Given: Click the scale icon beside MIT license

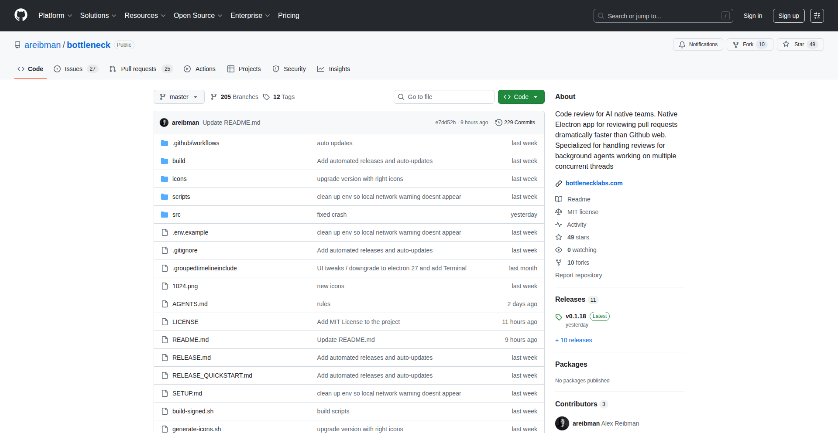Looking at the screenshot, I should coord(559,212).
